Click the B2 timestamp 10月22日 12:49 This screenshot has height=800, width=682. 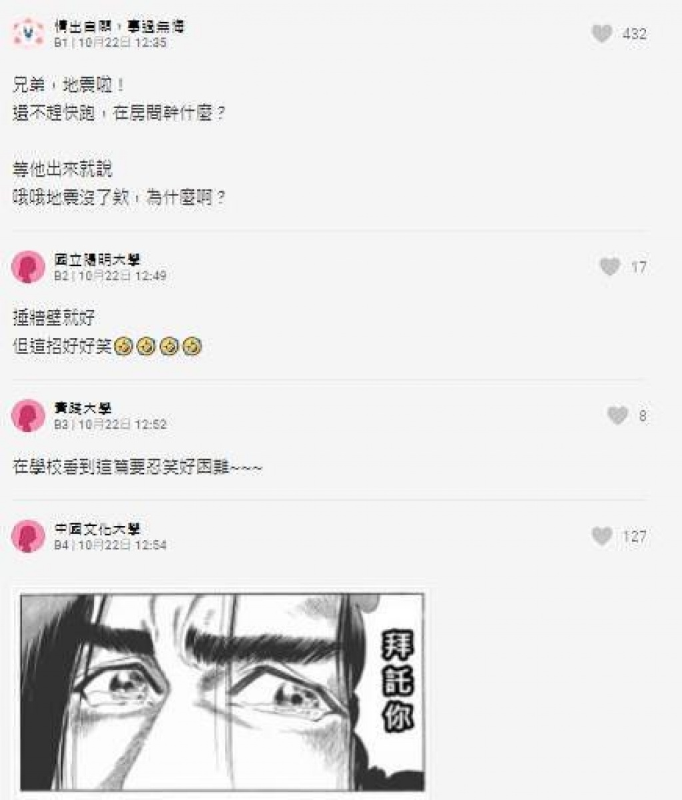click(x=123, y=275)
